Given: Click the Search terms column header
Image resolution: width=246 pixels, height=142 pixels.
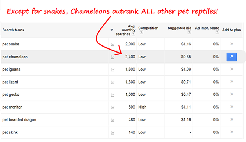Looking at the screenshot, I should click(x=13, y=30).
